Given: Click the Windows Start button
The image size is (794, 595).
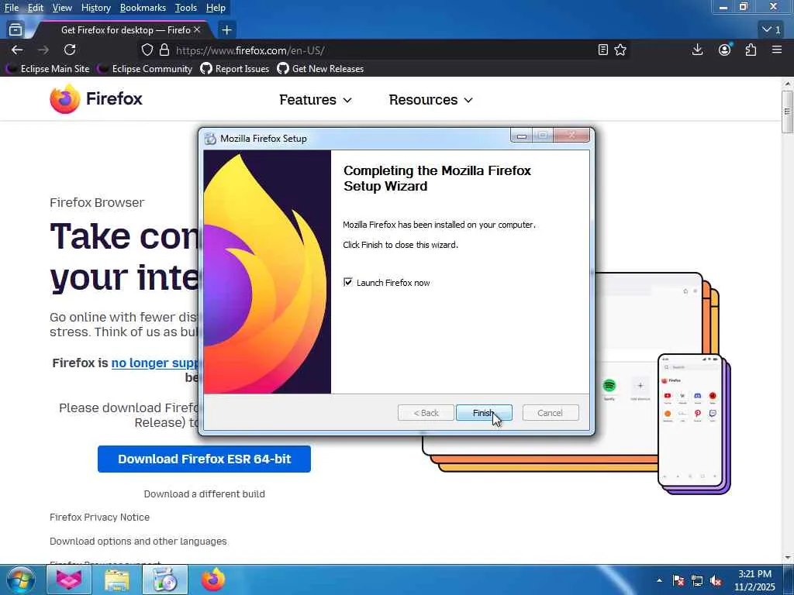Looking at the screenshot, I should tap(20, 580).
